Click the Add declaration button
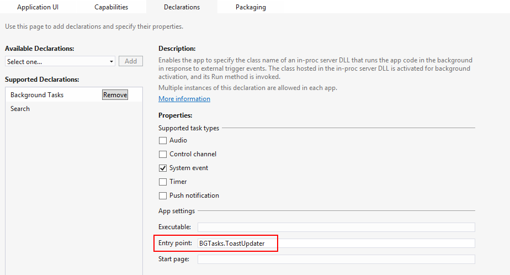 (x=131, y=61)
